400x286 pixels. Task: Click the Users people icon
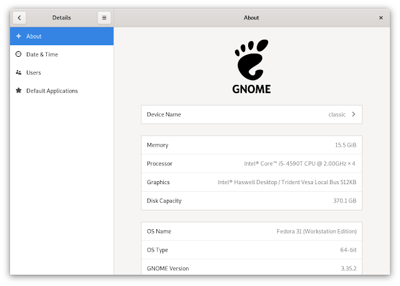[19, 72]
